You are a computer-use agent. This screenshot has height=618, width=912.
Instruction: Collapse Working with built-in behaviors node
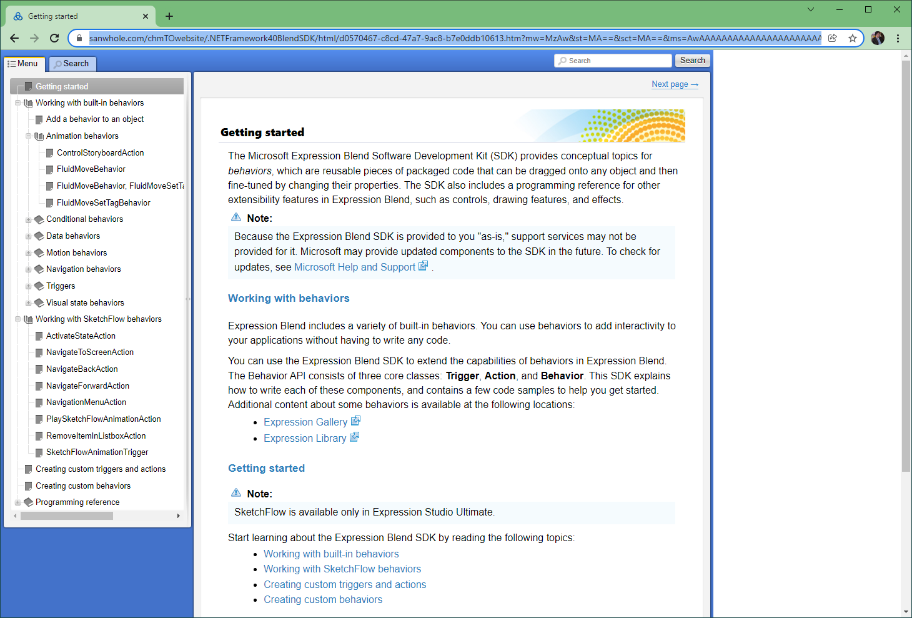pos(18,103)
